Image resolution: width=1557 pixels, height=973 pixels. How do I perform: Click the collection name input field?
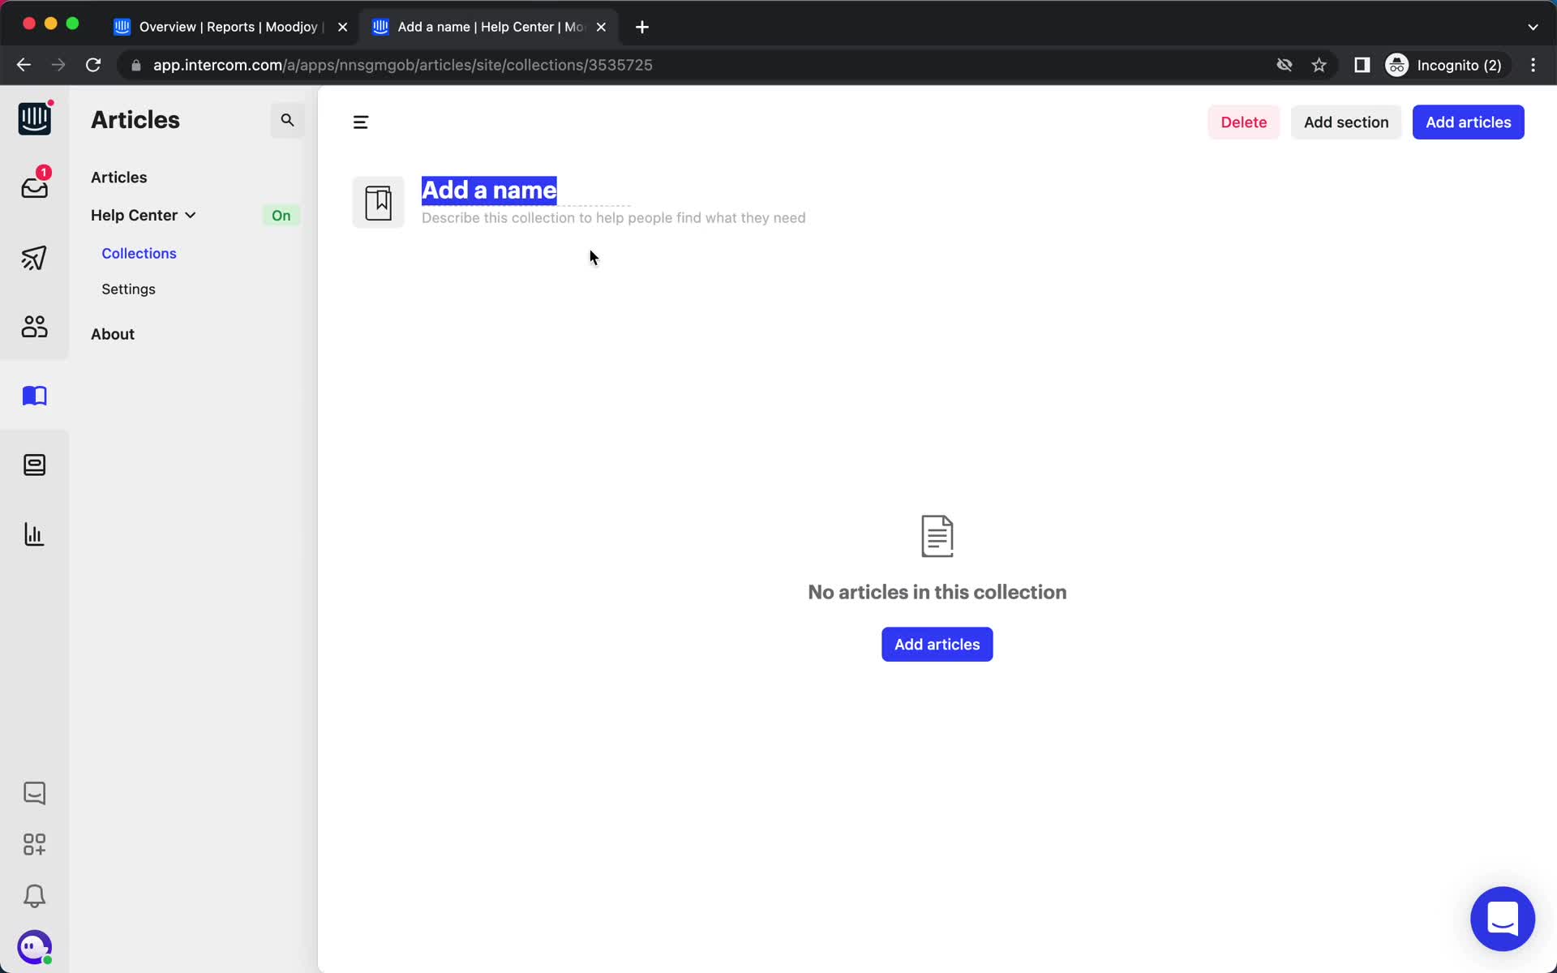click(490, 190)
